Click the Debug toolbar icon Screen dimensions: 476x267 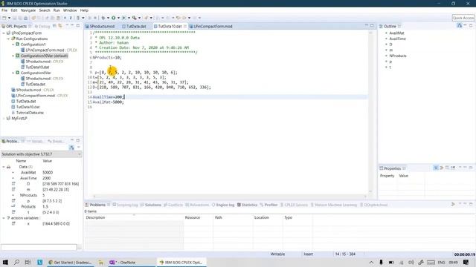(x=103, y=18)
